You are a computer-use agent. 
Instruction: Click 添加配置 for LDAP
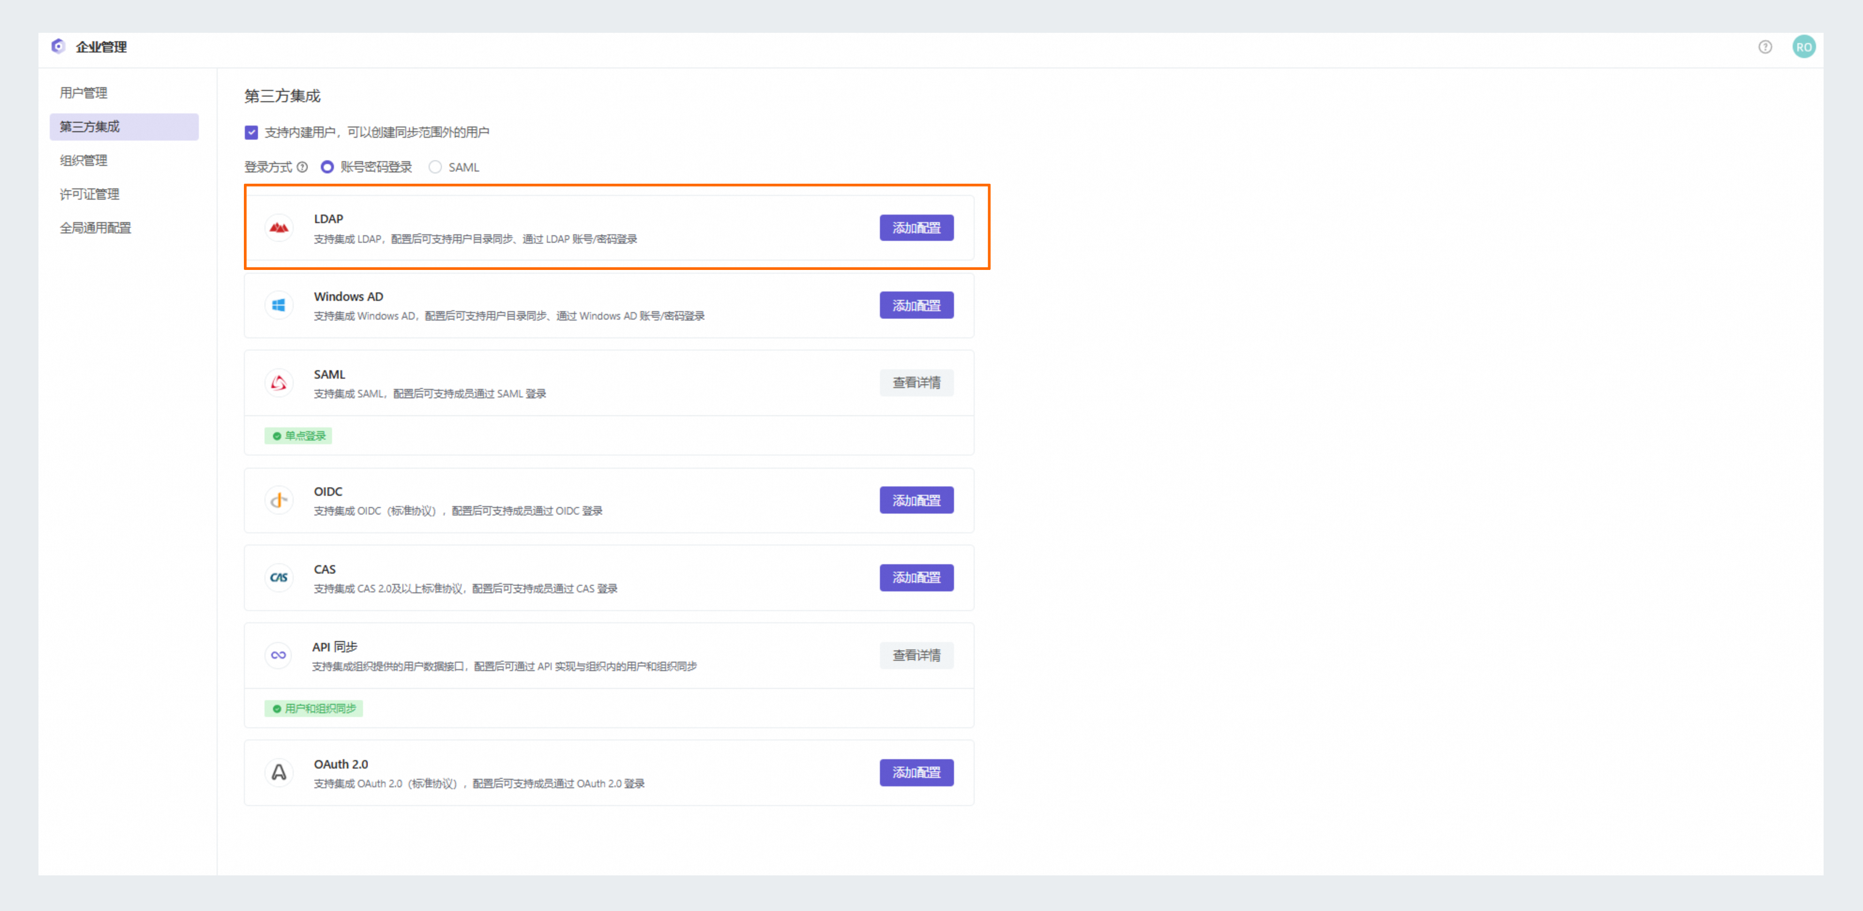(x=916, y=228)
